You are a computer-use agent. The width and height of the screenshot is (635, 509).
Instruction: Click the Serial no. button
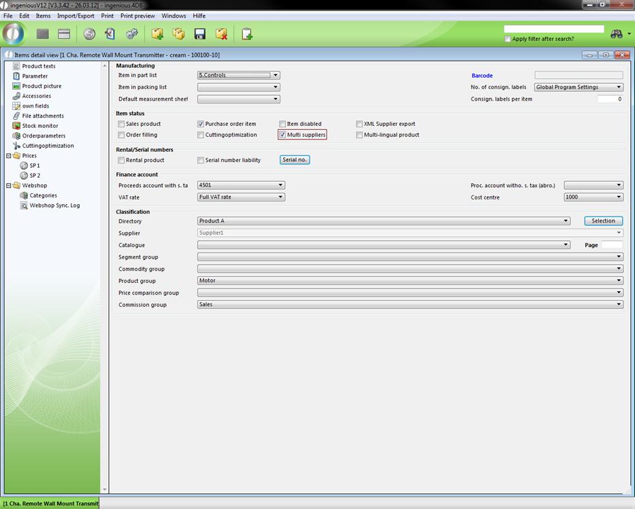(x=295, y=160)
